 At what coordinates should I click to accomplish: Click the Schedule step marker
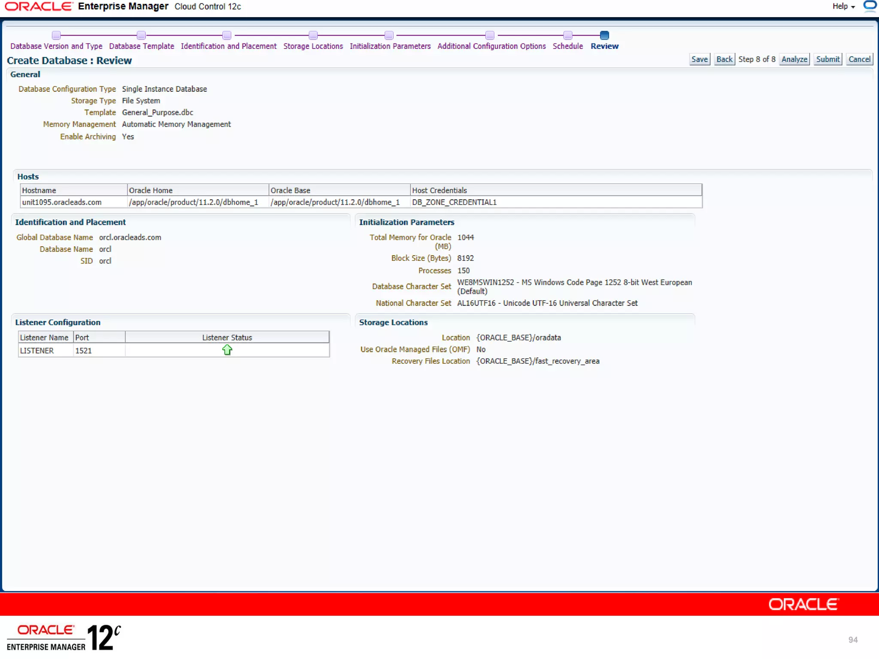[568, 35]
